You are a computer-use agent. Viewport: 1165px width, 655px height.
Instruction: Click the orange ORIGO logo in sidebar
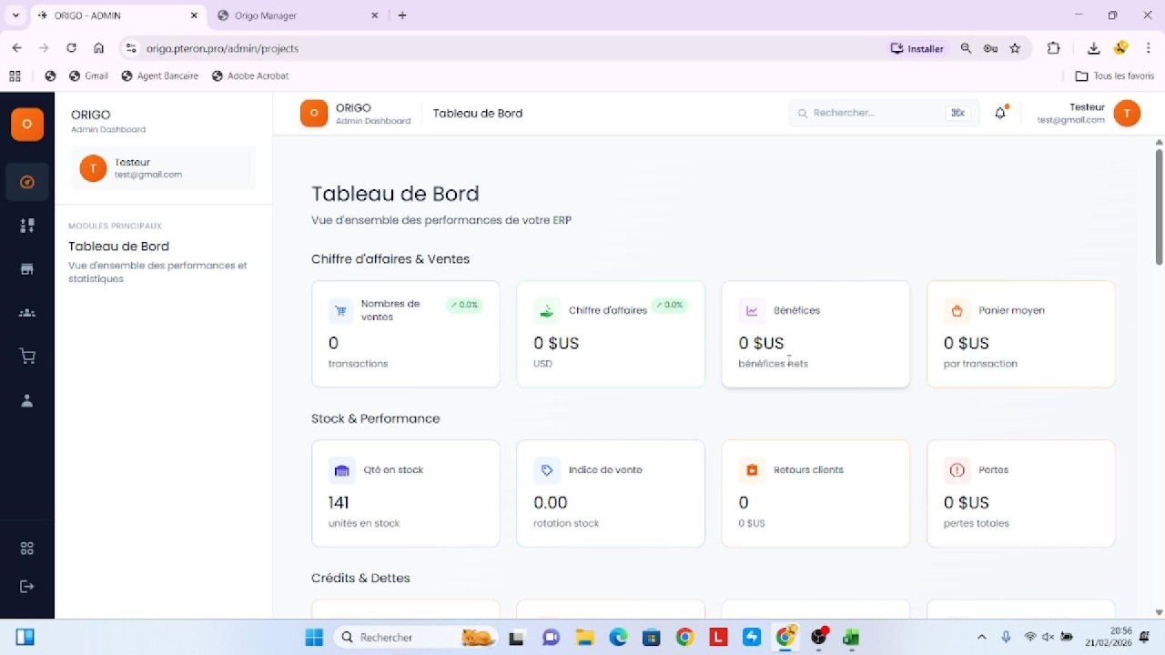pos(27,124)
